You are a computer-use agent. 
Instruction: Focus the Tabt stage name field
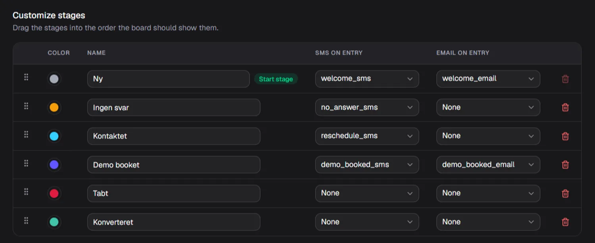[x=174, y=193]
